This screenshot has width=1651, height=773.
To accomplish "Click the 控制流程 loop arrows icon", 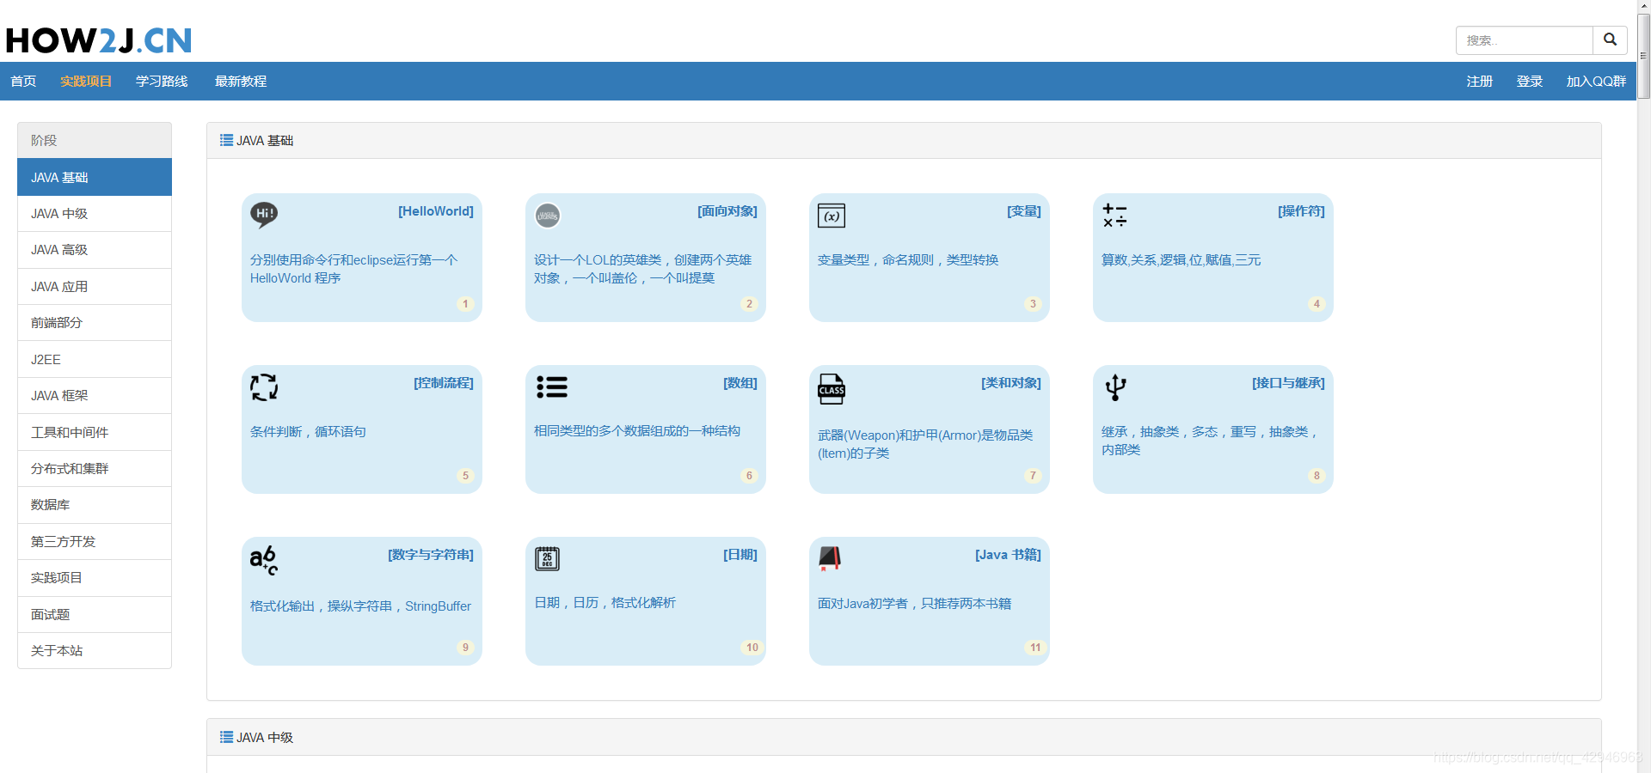I will click(x=264, y=387).
